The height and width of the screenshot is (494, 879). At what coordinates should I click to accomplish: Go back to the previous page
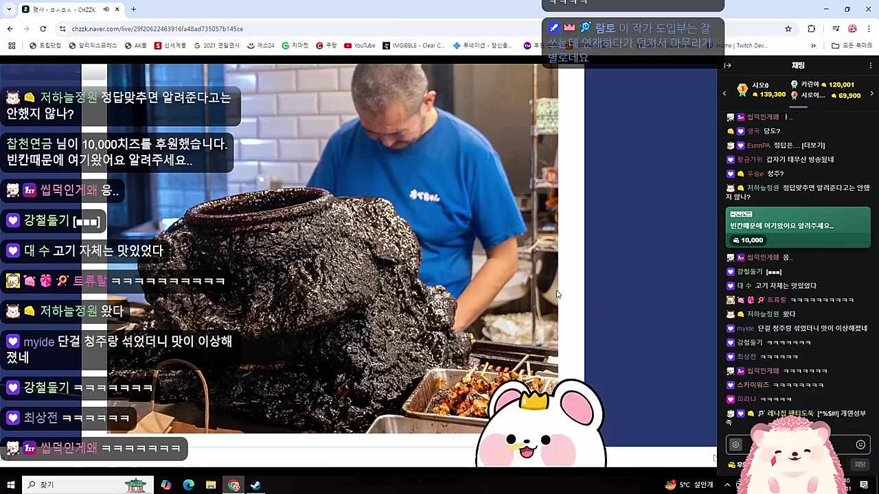click(x=10, y=29)
